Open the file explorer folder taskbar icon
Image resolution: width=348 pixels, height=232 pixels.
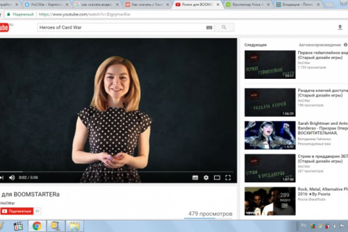74,226
